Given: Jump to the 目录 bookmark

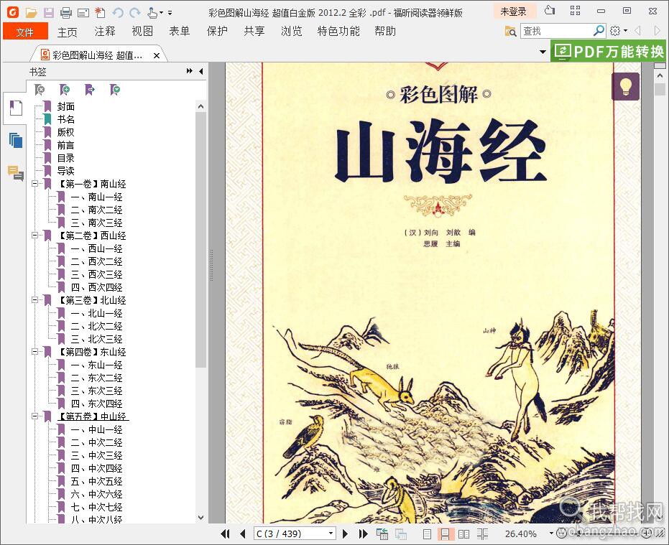Looking at the screenshot, I should pos(65,158).
